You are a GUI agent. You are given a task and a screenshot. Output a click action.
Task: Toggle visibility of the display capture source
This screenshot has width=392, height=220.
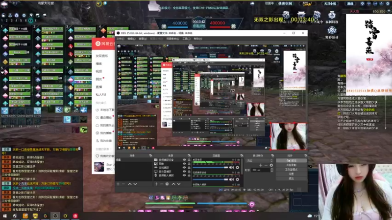point(184,172)
